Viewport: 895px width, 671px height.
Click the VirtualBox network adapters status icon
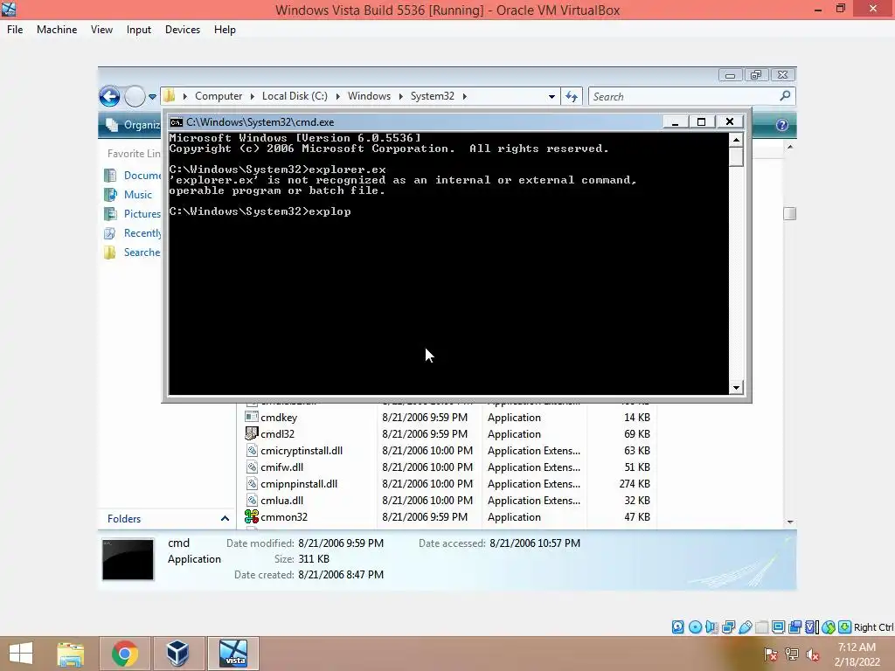click(x=728, y=627)
